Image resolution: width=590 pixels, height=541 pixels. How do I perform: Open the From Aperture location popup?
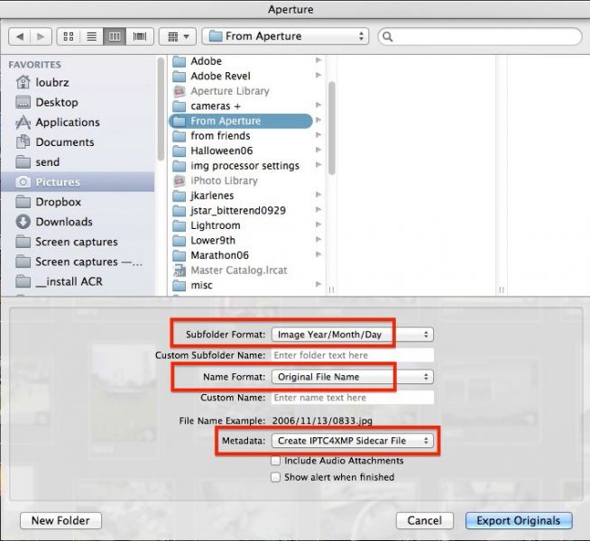pyautogui.click(x=285, y=36)
